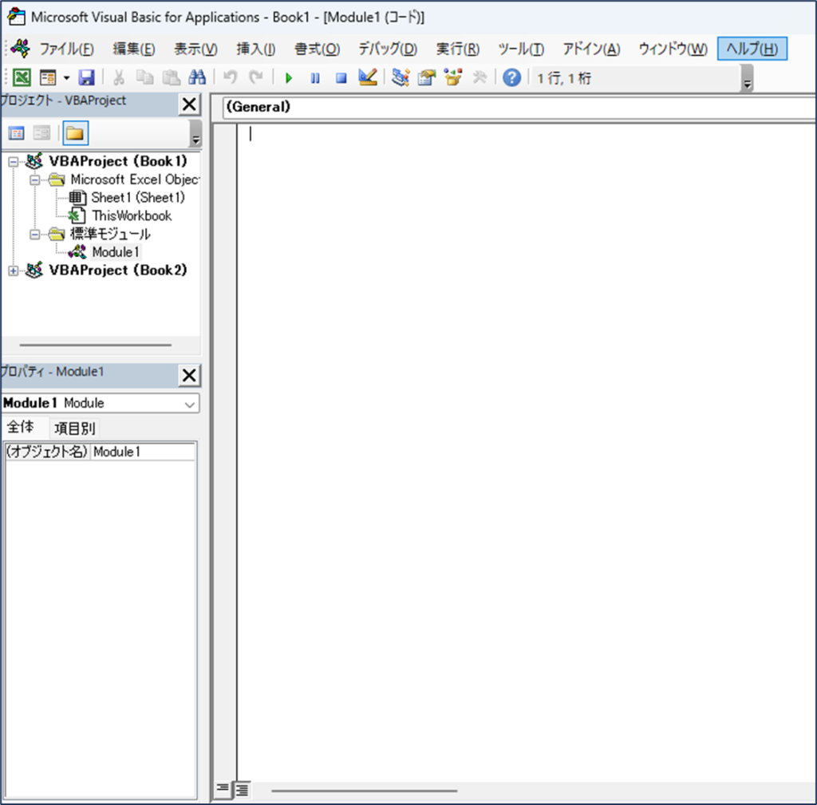Image resolution: width=817 pixels, height=805 pixels.
Task: Click the Reset (stop) square icon
Action: point(341,78)
